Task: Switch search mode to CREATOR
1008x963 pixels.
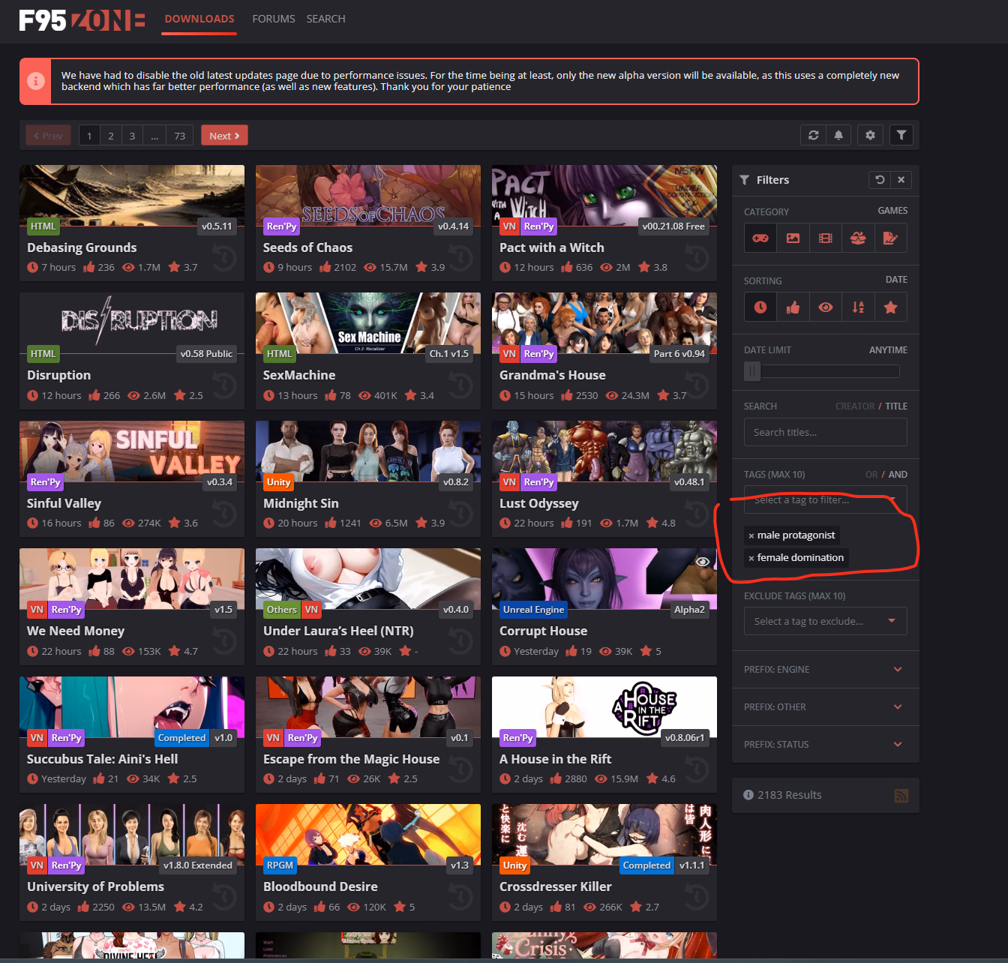Action: [x=854, y=406]
